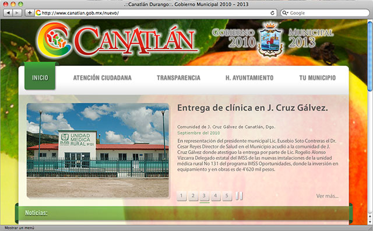Click the browser back arrow button

[8, 13]
